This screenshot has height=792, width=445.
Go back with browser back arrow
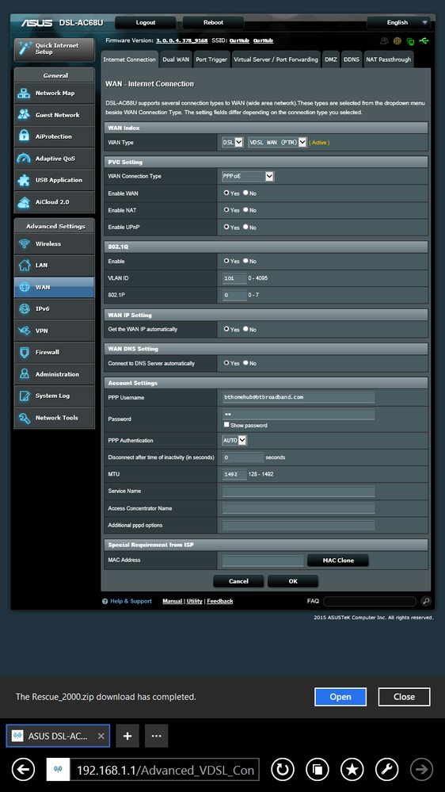click(23, 770)
